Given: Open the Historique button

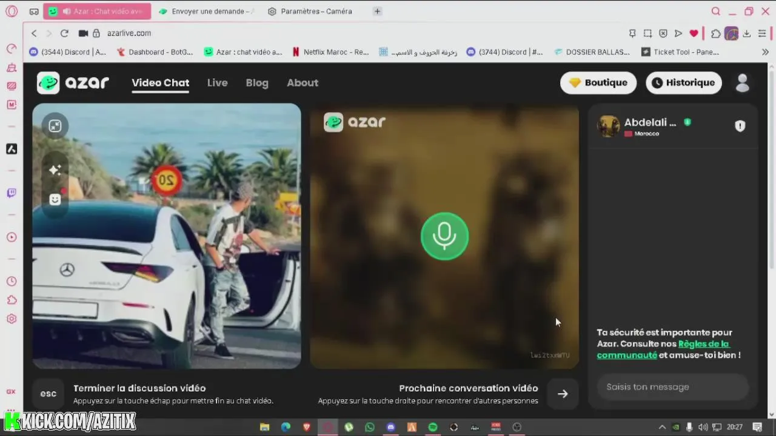Looking at the screenshot, I should (x=684, y=83).
